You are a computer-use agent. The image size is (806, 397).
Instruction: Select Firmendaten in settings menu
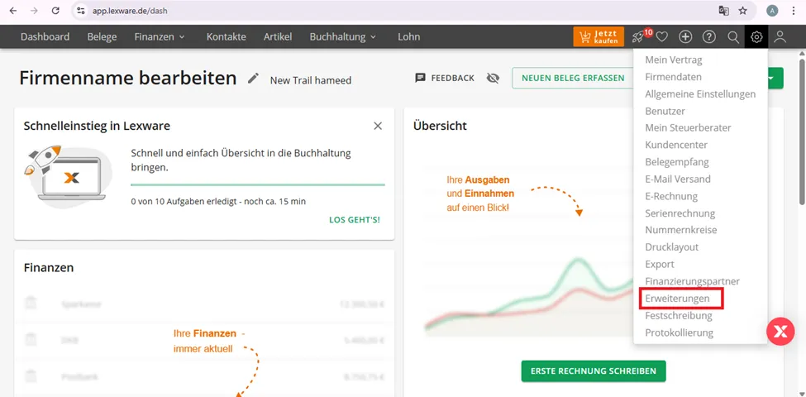pos(673,77)
